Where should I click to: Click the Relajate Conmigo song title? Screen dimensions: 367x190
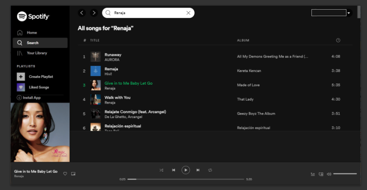point(135,112)
